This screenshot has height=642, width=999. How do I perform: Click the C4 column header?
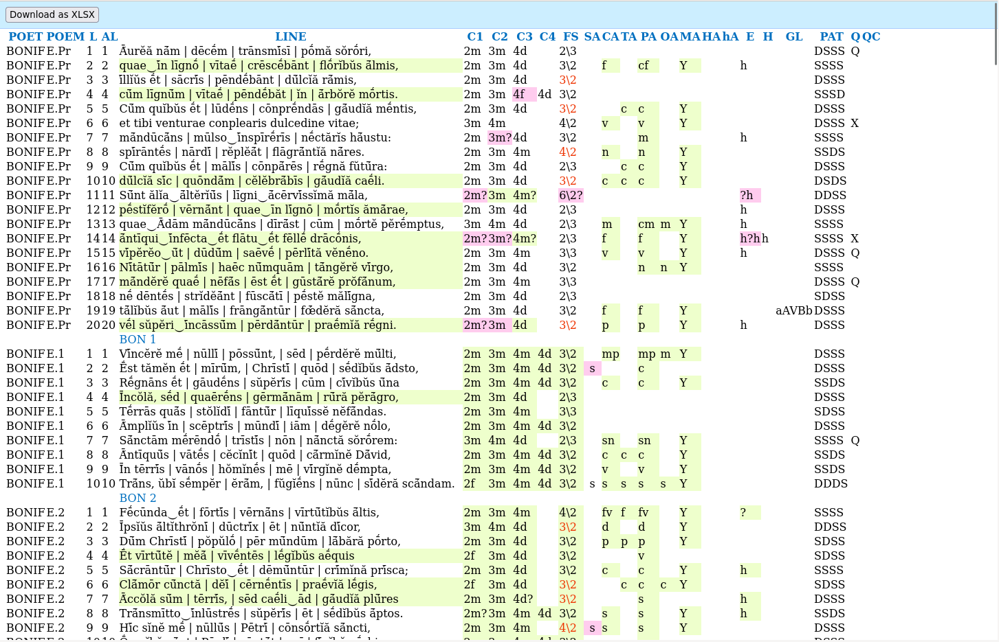547,36
